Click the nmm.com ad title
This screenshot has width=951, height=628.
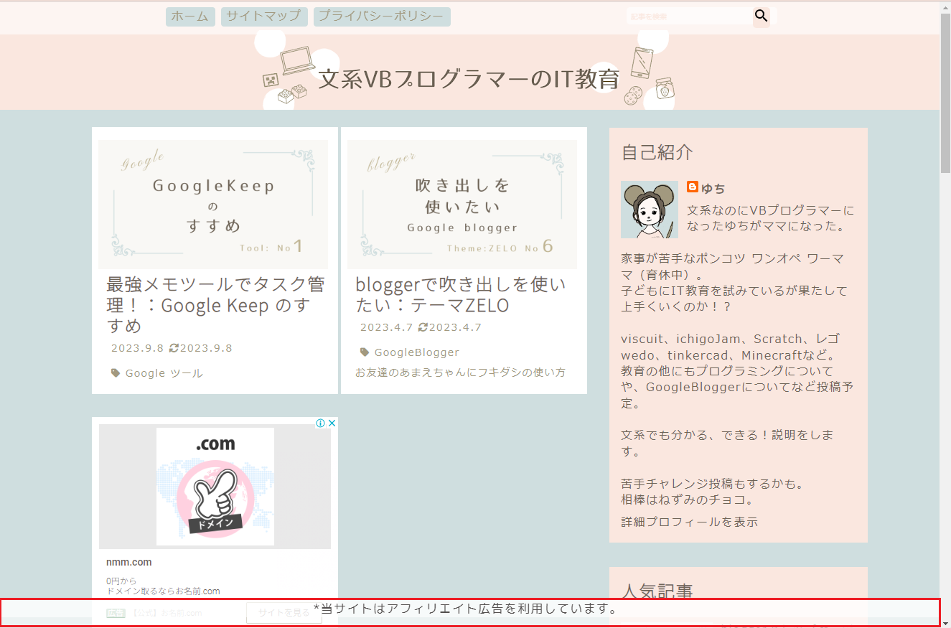click(x=129, y=562)
